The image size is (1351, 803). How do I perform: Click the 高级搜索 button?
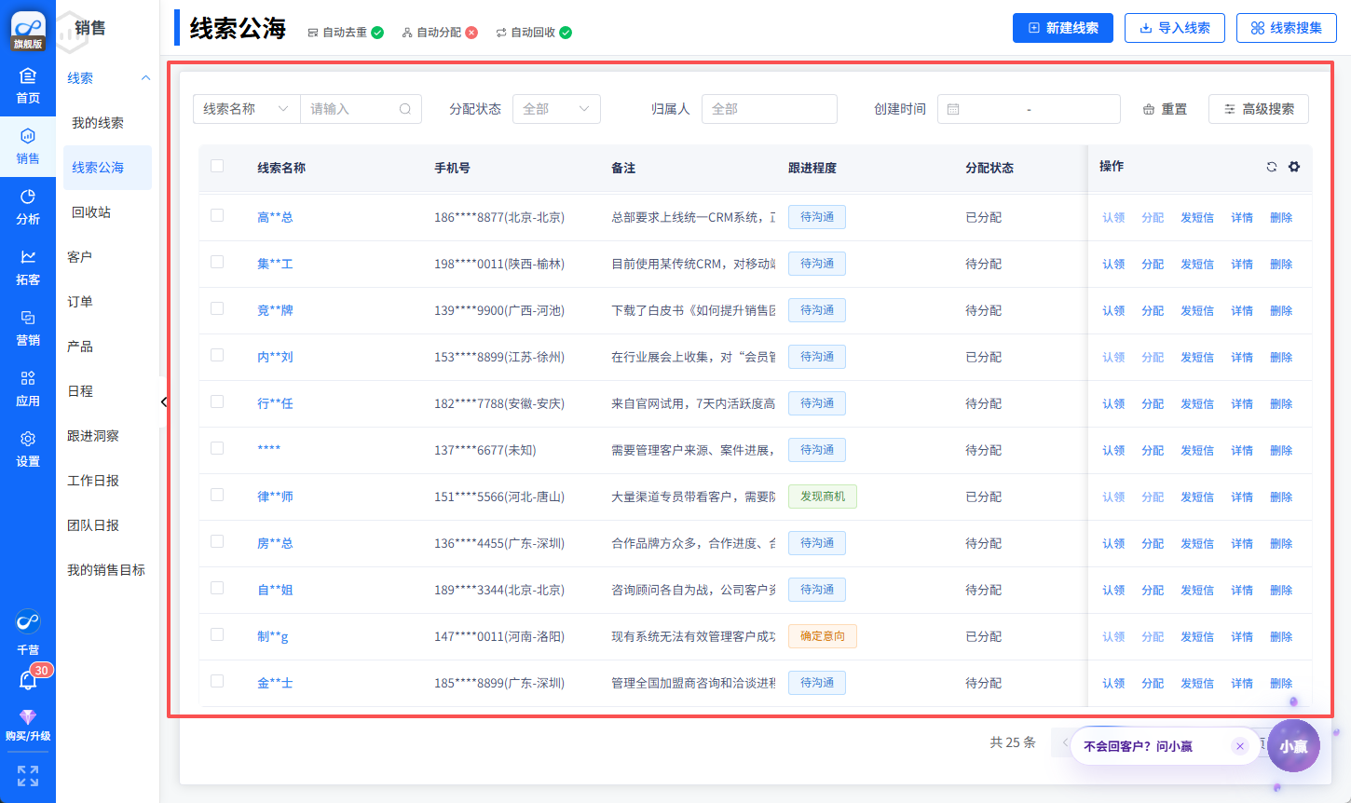click(1258, 109)
